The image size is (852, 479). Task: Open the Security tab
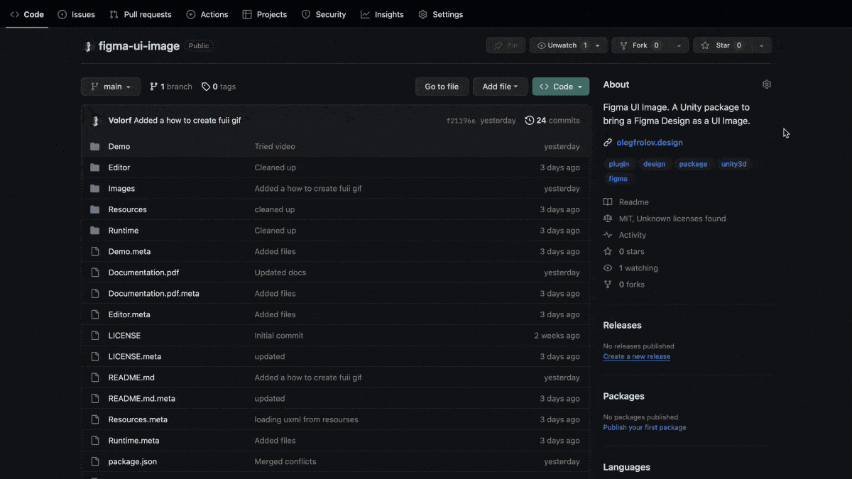click(x=324, y=14)
